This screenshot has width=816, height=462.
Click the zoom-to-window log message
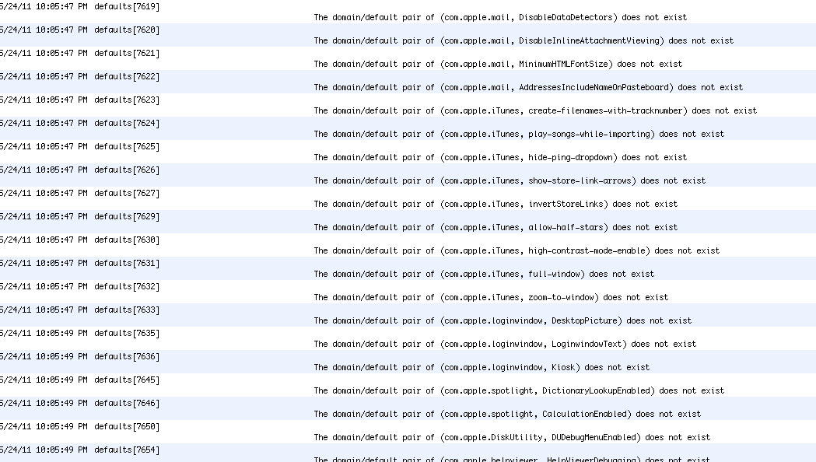[x=491, y=298]
